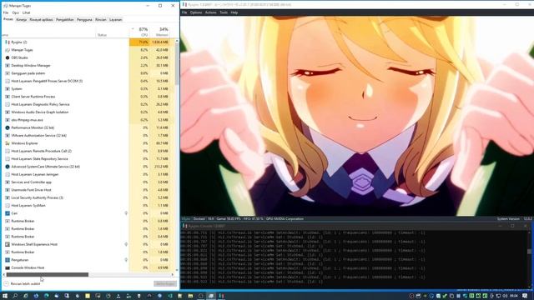Open the Ryujinx Options menu
The height and width of the screenshot is (300, 534).
pos(196,12)
